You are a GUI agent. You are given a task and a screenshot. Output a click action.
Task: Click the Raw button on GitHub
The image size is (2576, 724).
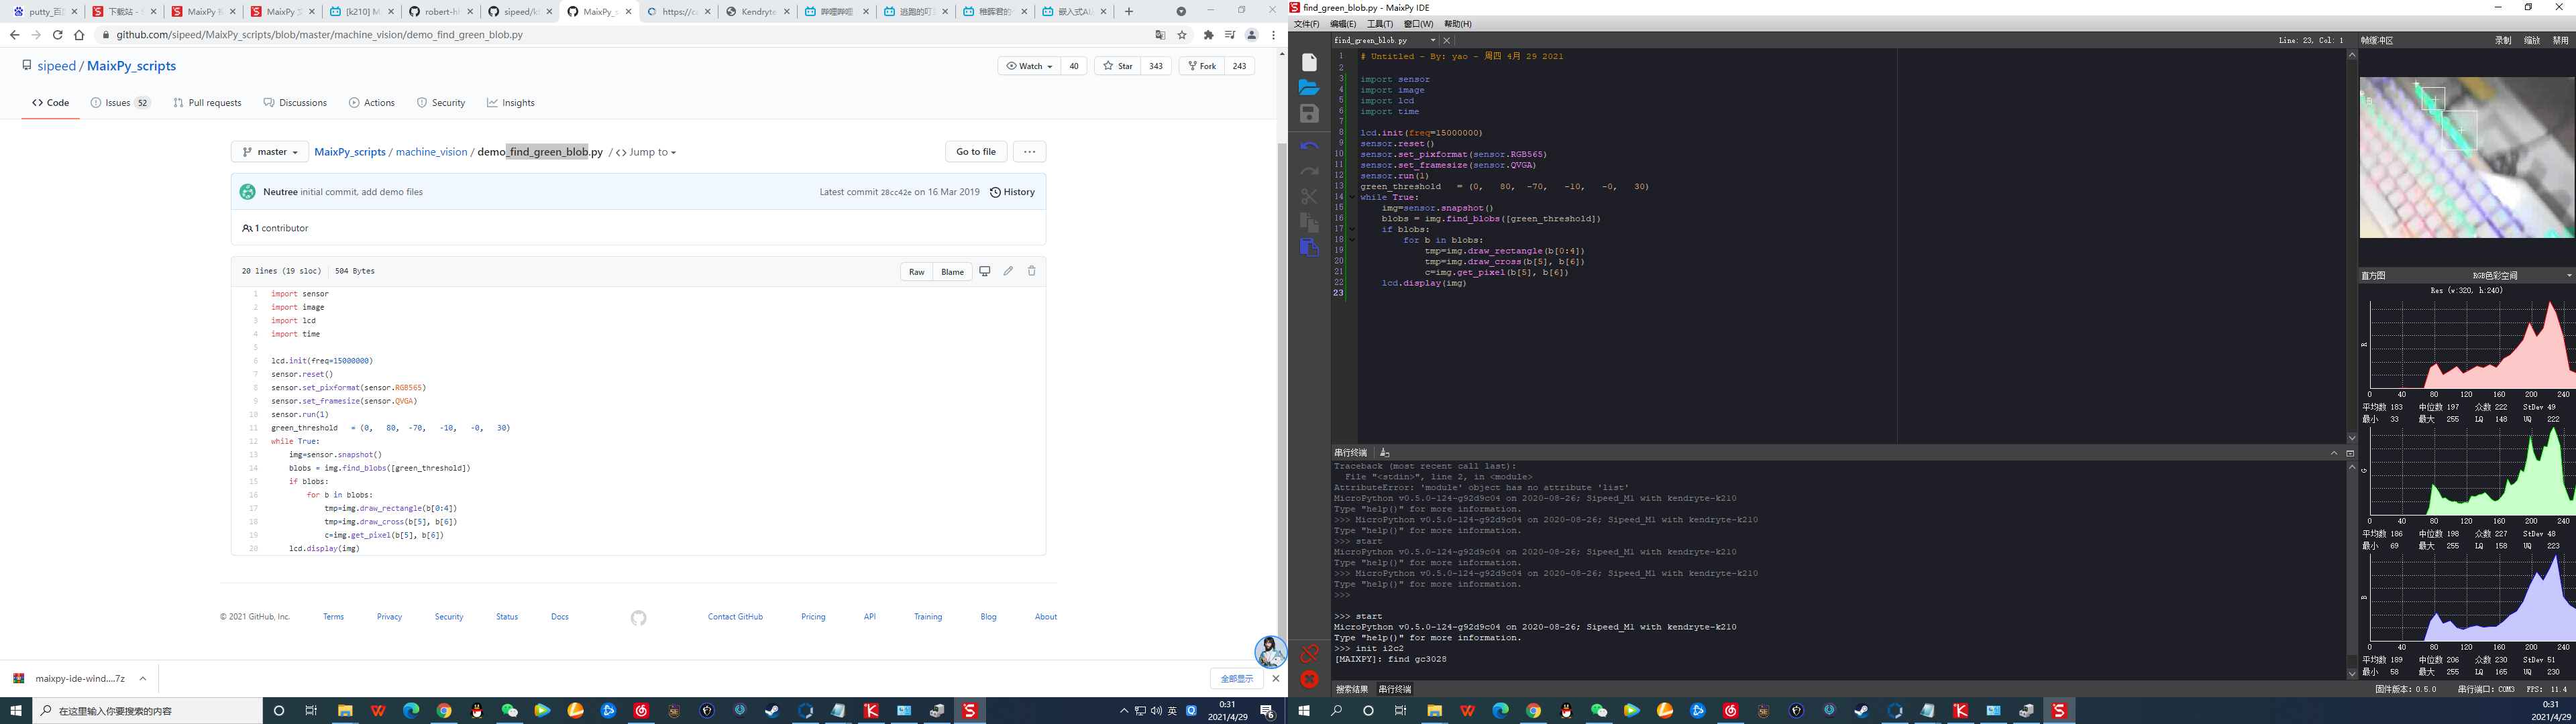(916, 272)
